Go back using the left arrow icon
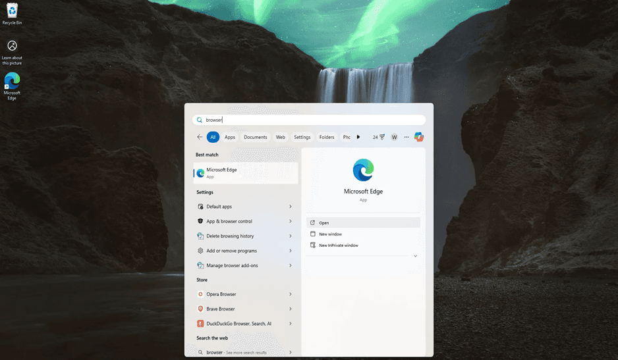618x360 pixels. tap(200, 137)
